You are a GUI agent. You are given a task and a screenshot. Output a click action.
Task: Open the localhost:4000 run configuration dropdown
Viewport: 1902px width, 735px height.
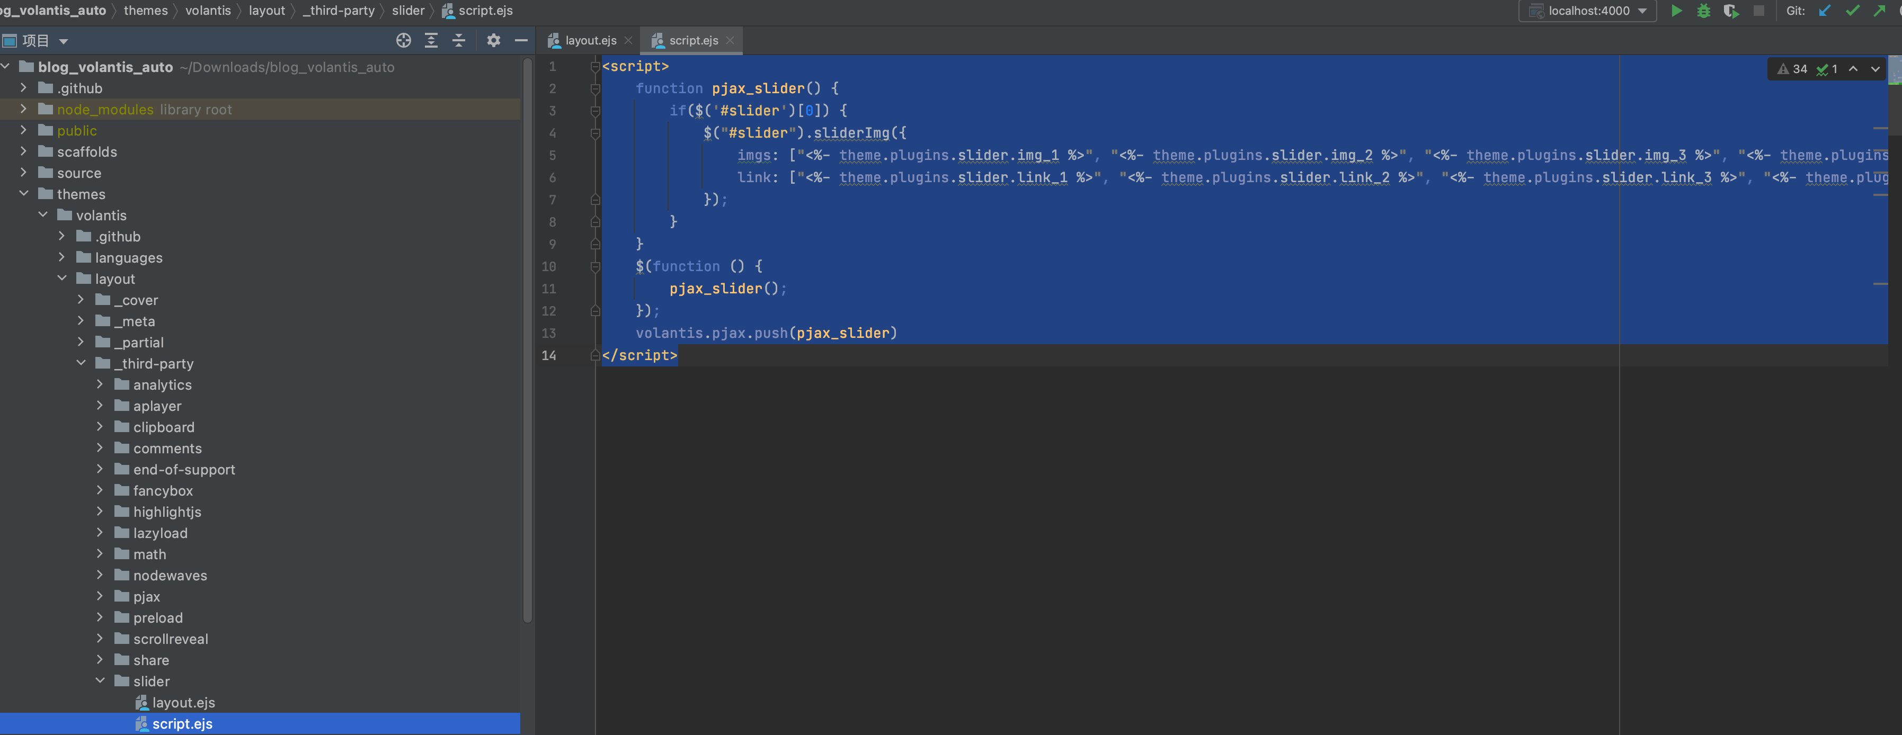coord(1587,11)
